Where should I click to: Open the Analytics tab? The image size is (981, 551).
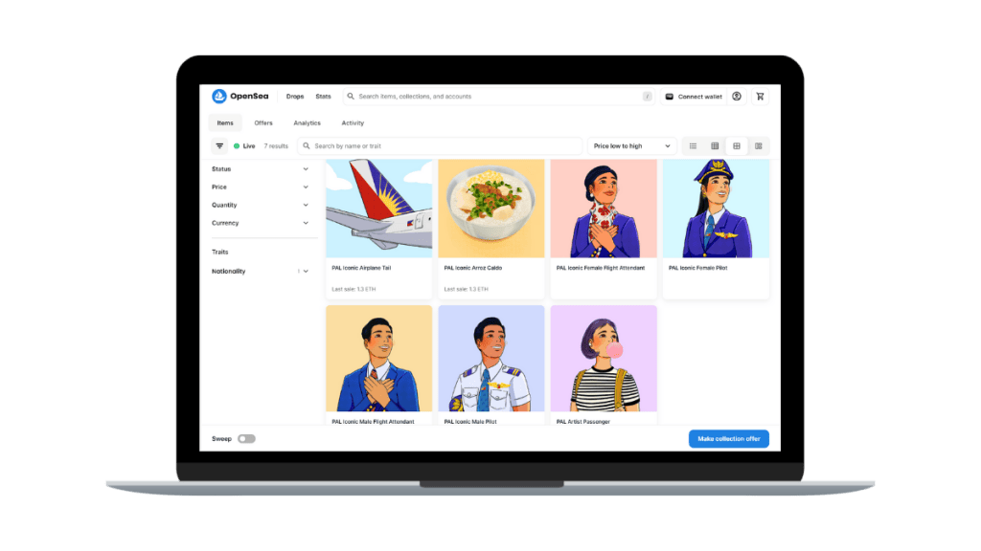click(x=307, y=123)
